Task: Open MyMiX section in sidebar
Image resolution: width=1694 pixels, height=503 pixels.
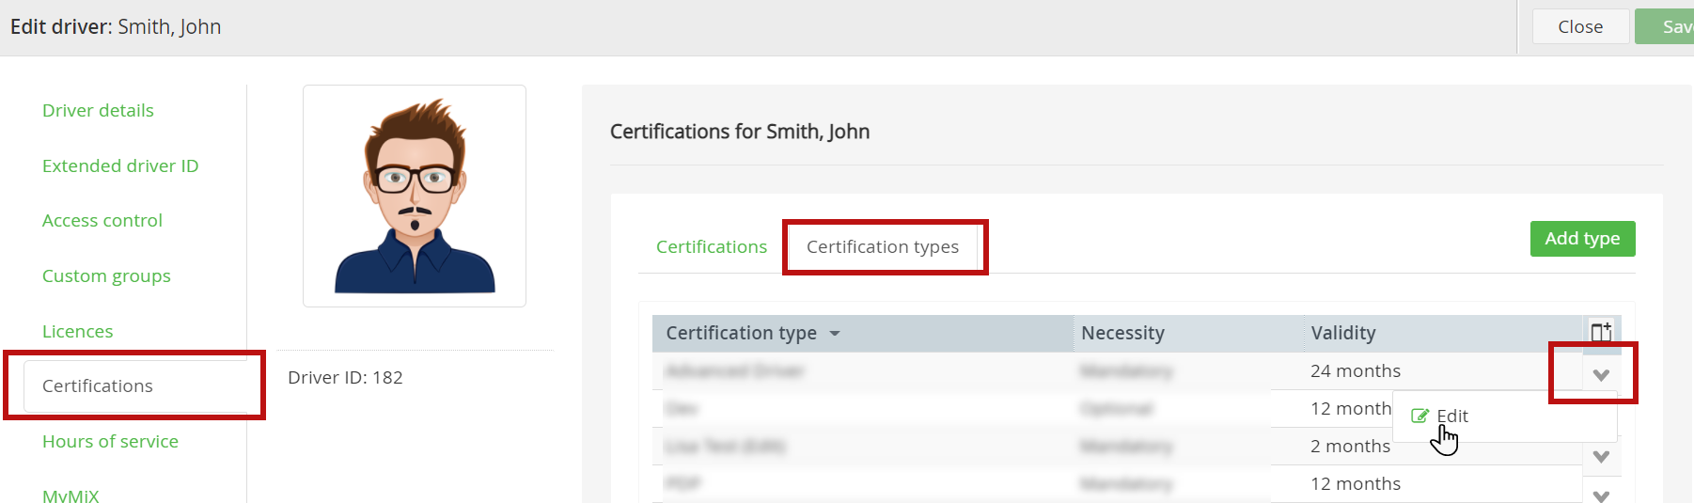Action: pos(71,495)
